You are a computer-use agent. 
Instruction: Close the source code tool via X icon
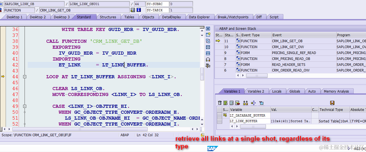(x=208, y=29)
